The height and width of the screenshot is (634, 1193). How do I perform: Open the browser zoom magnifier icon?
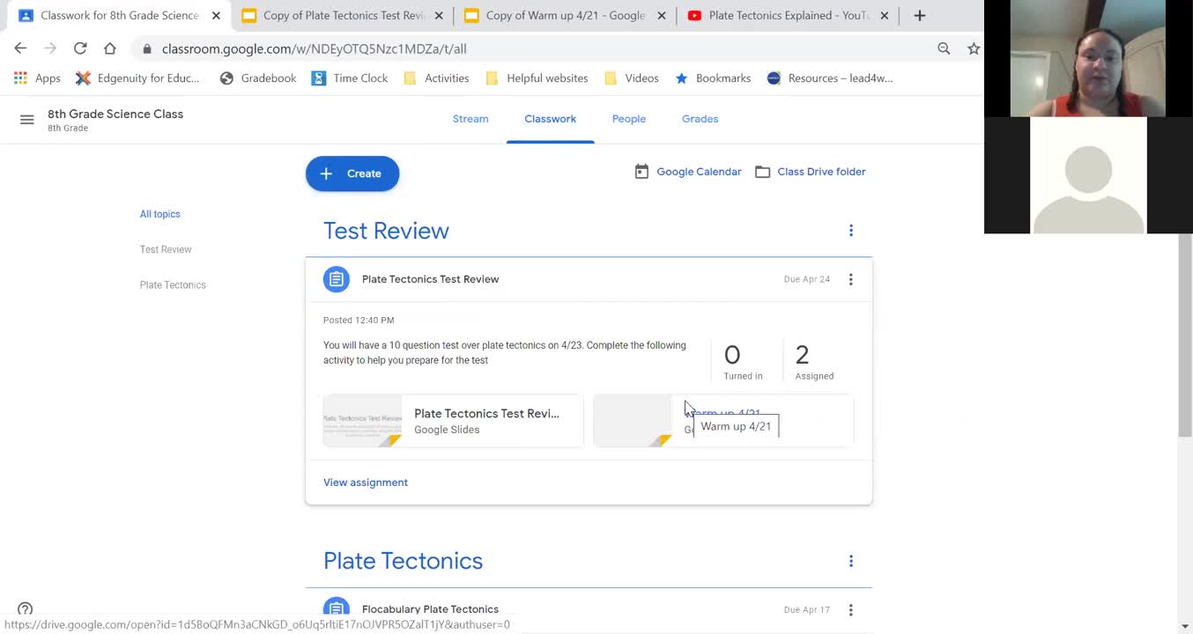click(944, 48)
